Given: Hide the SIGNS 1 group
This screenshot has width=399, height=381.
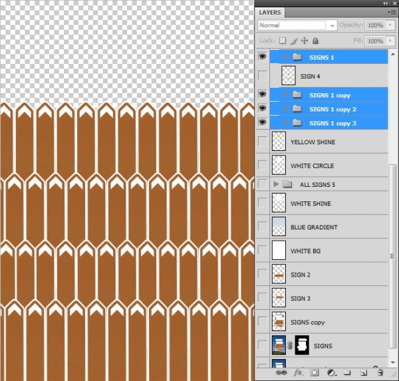Looking at the screenshot, I should [x=263, y=57].
